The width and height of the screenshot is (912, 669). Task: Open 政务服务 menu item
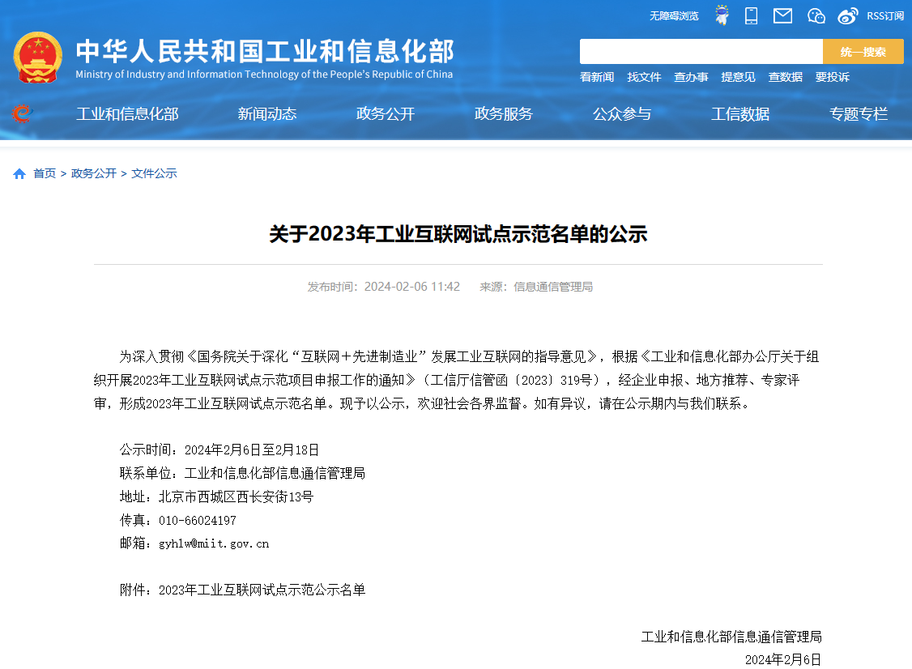(504, 114)
